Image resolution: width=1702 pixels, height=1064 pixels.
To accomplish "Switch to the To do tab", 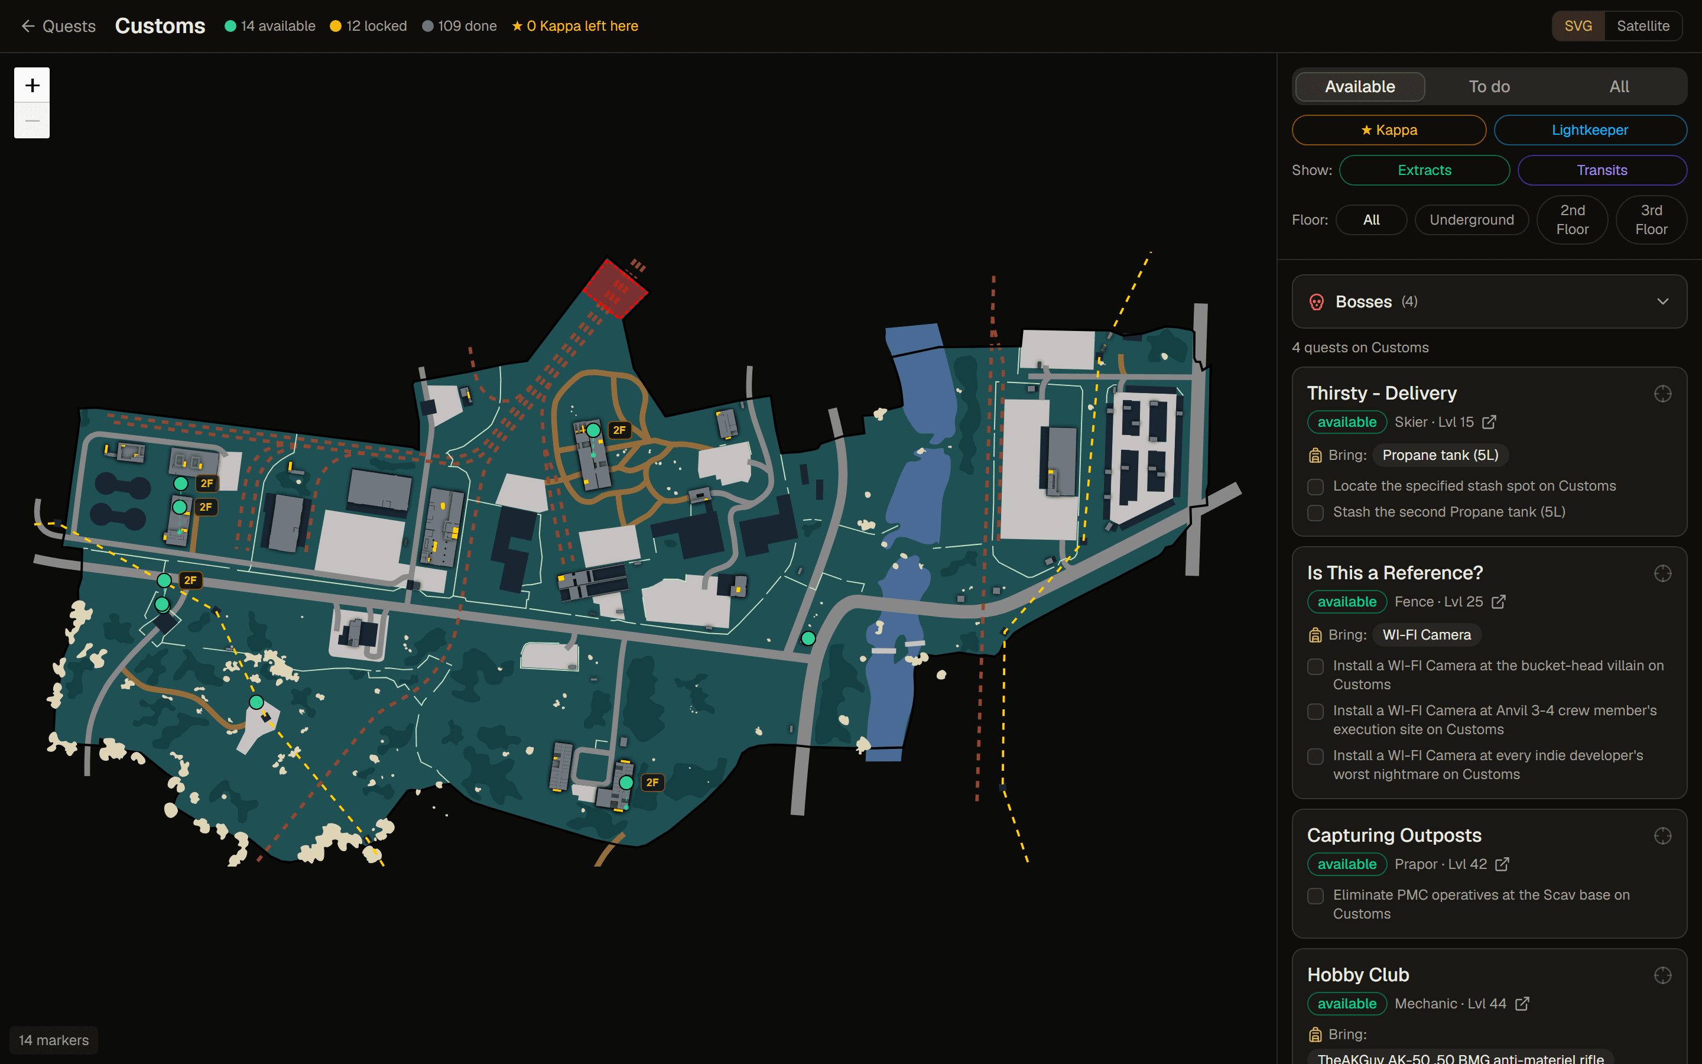I will tap(1489, 86).
